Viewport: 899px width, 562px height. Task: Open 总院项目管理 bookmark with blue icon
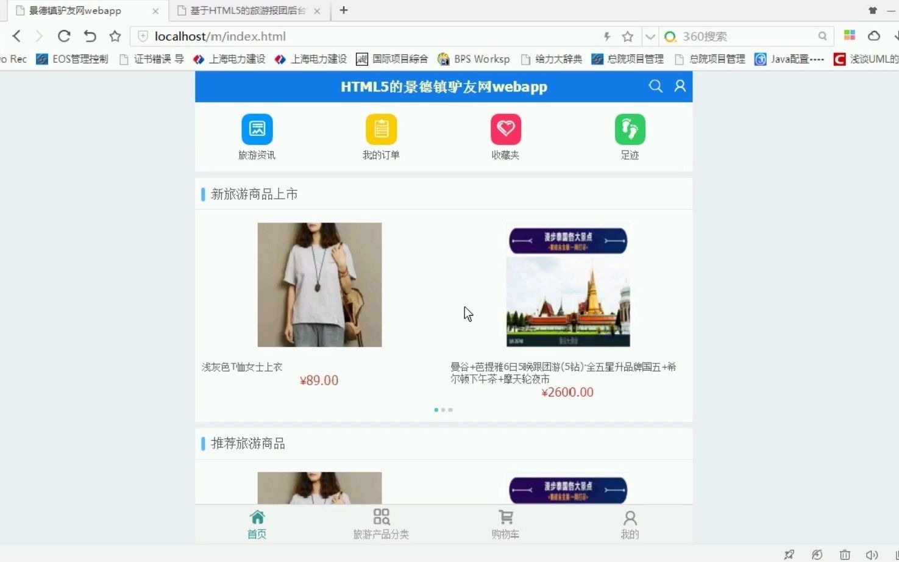coord(627,59)
